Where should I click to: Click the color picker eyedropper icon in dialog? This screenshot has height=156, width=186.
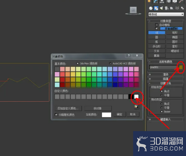tap(136, 107)
